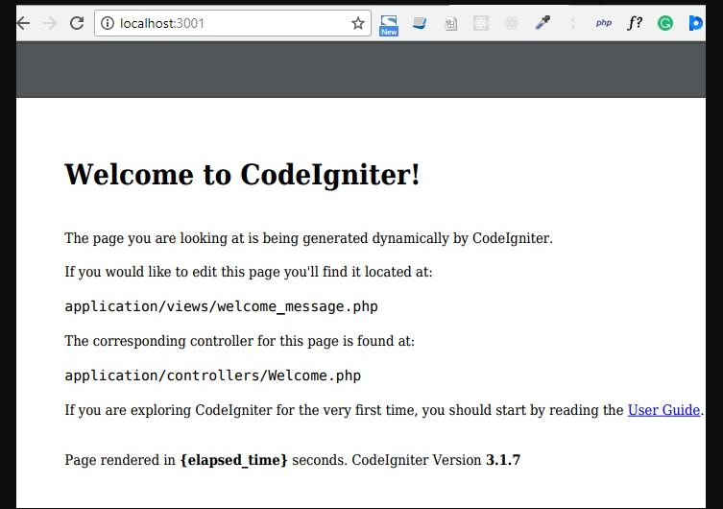Bookmark this page with the star icon
The width and height of the screenshot is (723, 509).
(358, 23)
